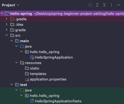
Task: Click the green java test root icon
Action: [22, 90]
